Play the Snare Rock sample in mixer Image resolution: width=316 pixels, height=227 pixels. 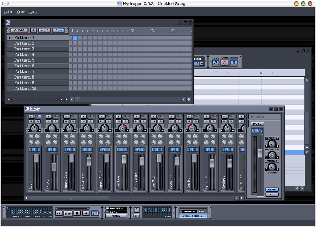[101, 116]
